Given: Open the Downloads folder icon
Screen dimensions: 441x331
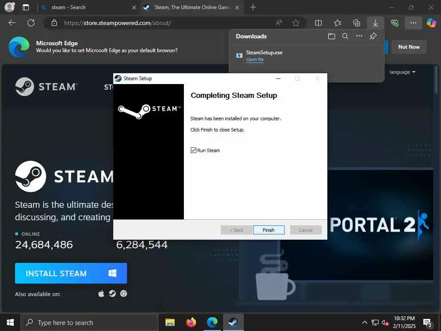Looking at the screenshot, I should pyautogui.click(x=332, y=36).
